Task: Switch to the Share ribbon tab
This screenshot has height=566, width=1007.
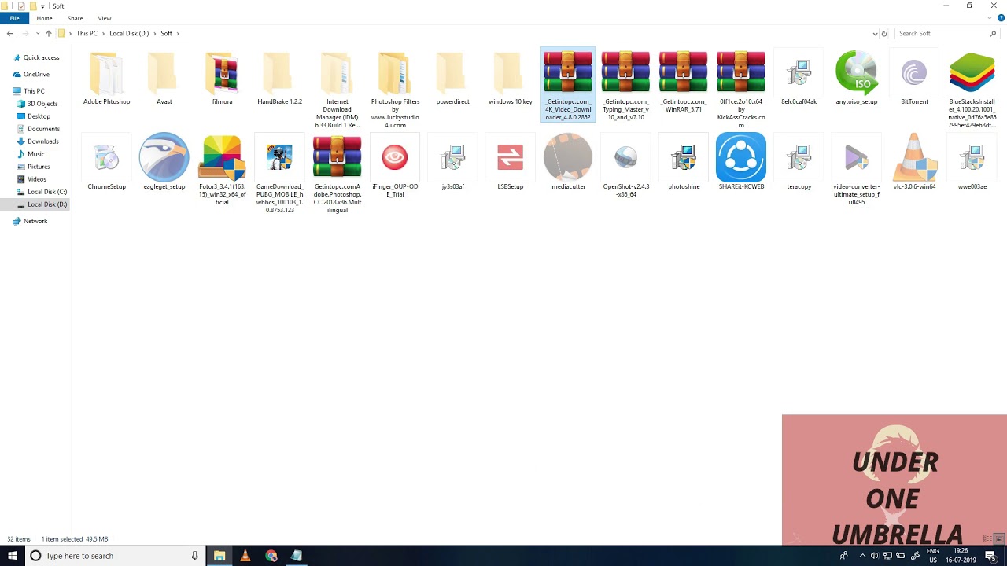Action: pyautogui.click(x=75, y=18)
